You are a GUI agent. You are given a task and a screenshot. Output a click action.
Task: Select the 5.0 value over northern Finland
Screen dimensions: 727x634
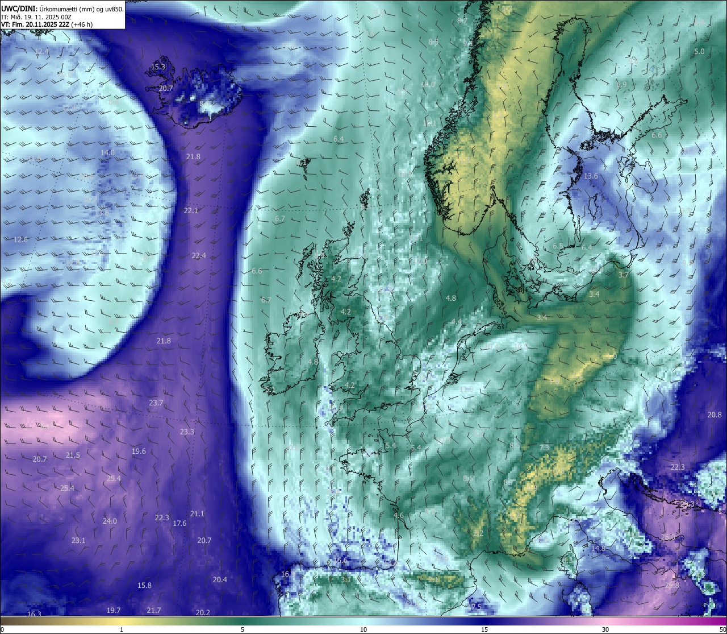pyautogui.click(x=699, y=51)
